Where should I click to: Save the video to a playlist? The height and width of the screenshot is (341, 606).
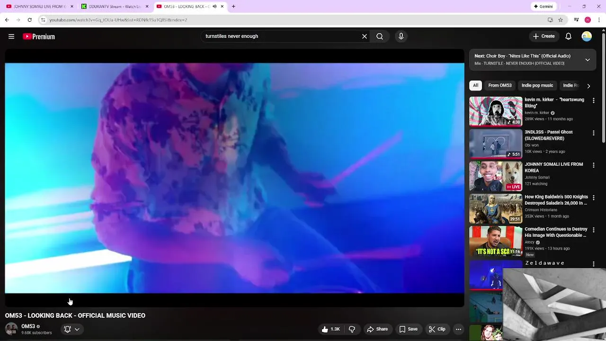(408, 329)
